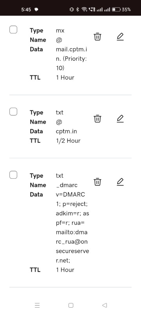The height and width of the screenshot is (314, 141).
Task: Edit the mx record with pencil icon
Action: point(120,37)
